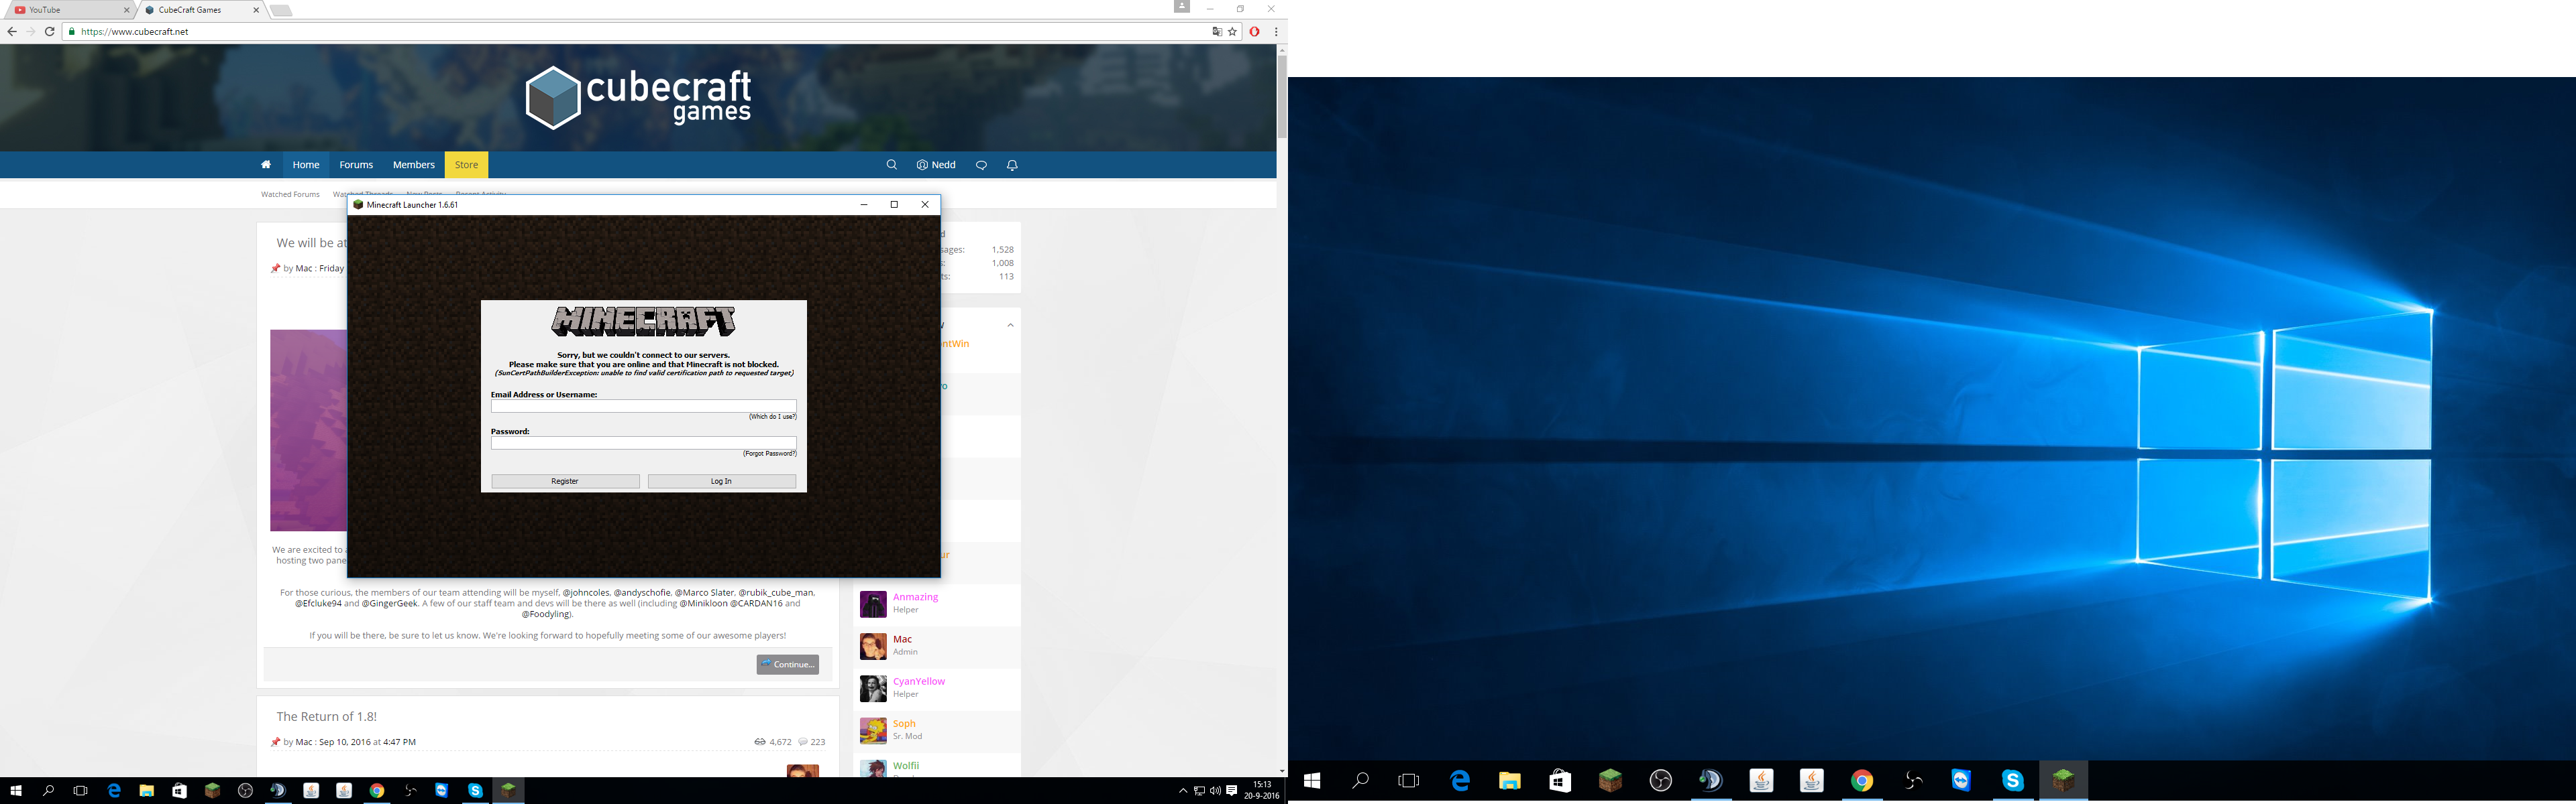Open the conversations speech bubble icon
Screen dimensions: 2576x804
981,165
